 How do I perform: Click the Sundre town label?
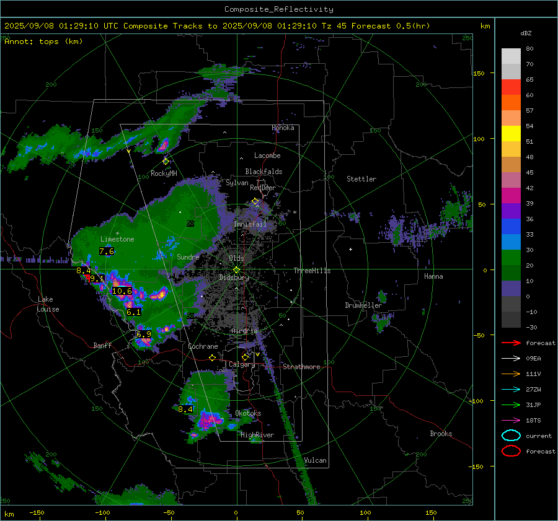[188, 256]
